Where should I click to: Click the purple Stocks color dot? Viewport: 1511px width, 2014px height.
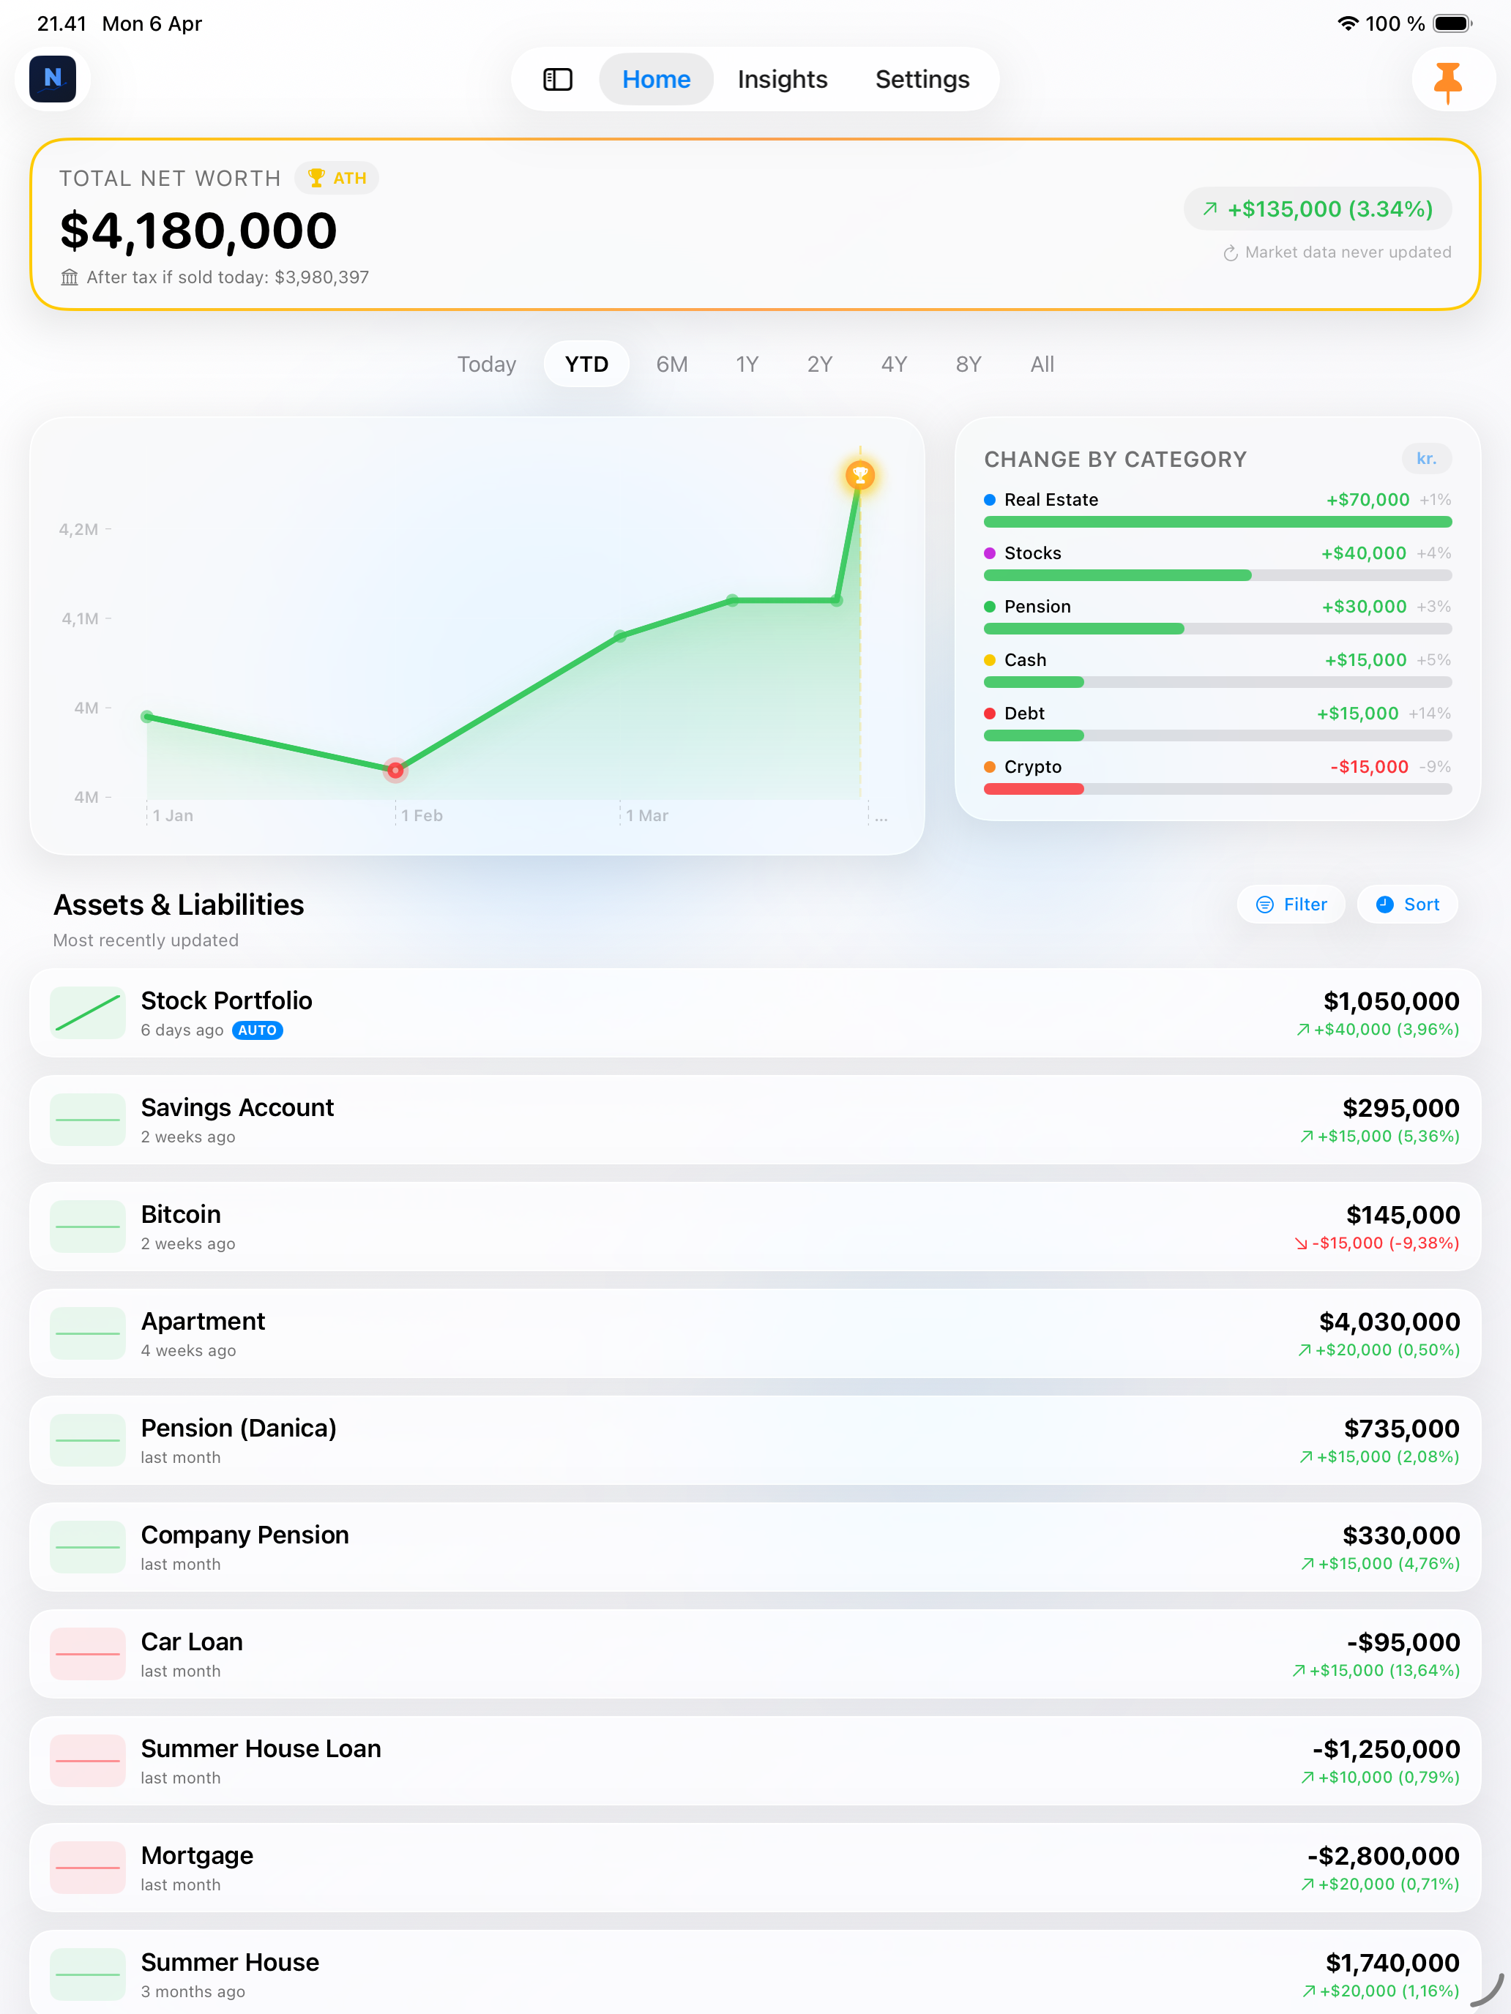pos(989,553)
